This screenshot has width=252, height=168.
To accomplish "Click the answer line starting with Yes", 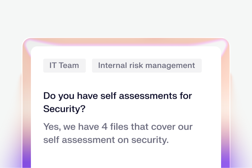I will click(x=117, y=126).
